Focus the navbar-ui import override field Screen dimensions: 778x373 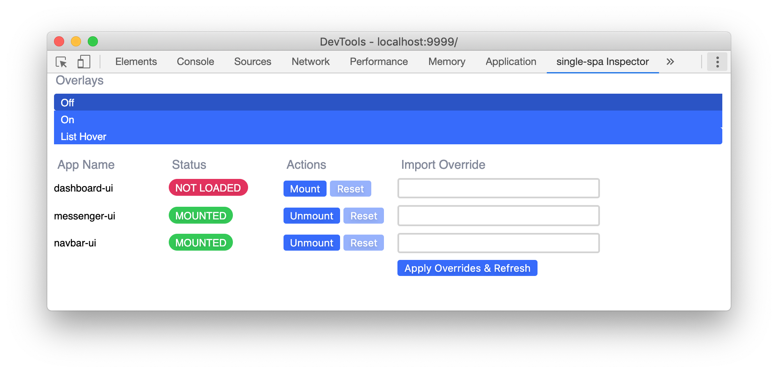tap(499, 243)
